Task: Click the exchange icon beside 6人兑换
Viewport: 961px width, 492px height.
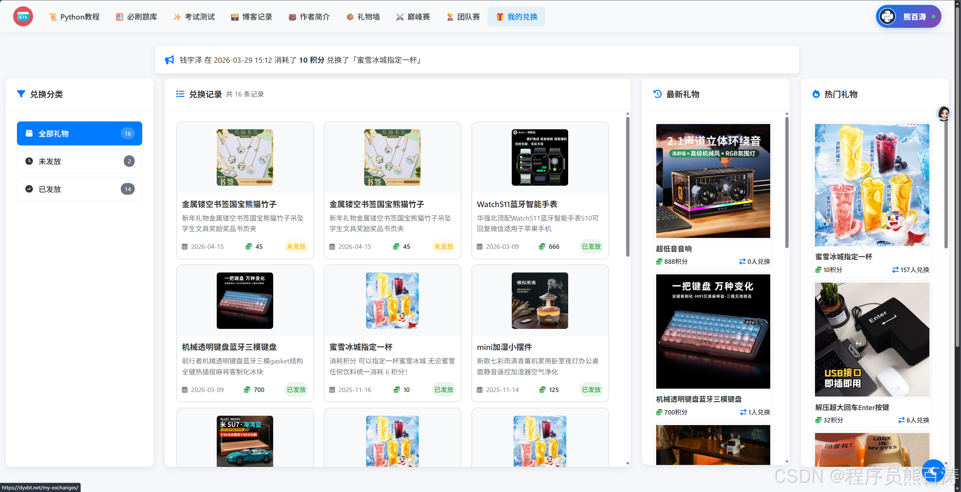Action: (902, 420)
